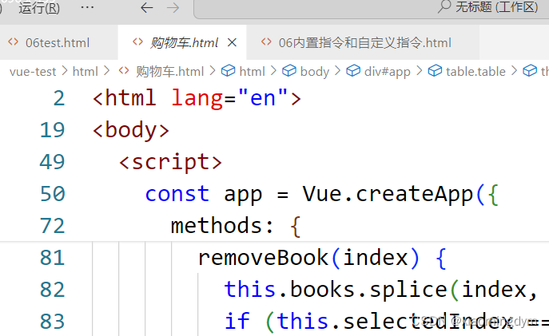Go back with the left arrow
This screenshot has width=549, height=336.
point(147,8)
